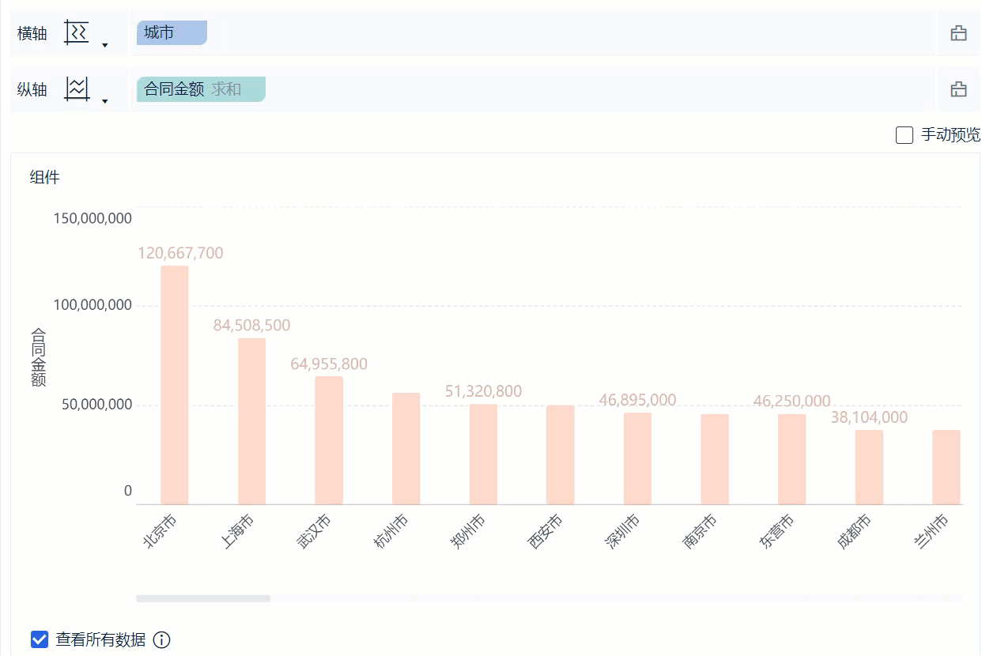Image resolution: width=982 pixels, height=656 pixels.
Task: Expand the 横轴 dropdown arrow
Action: [x=105, y=45]
